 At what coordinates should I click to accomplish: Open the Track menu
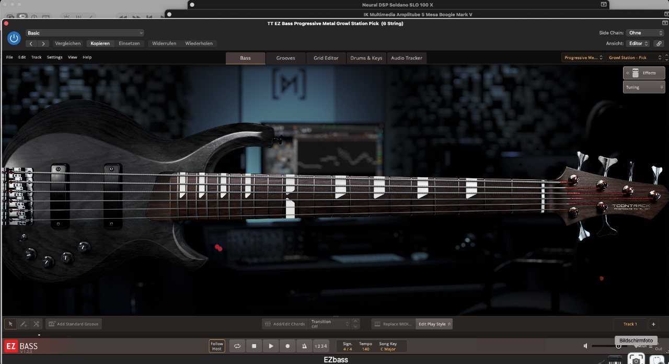click(x=36, y=57)
